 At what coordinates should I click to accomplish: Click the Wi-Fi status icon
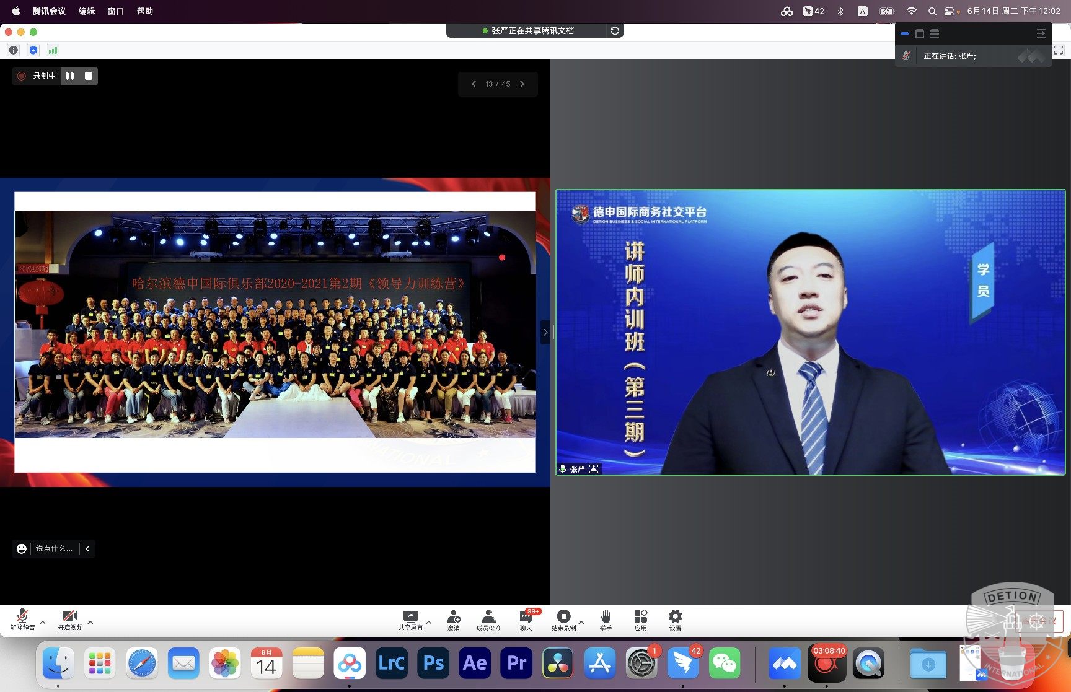[911, 11]
